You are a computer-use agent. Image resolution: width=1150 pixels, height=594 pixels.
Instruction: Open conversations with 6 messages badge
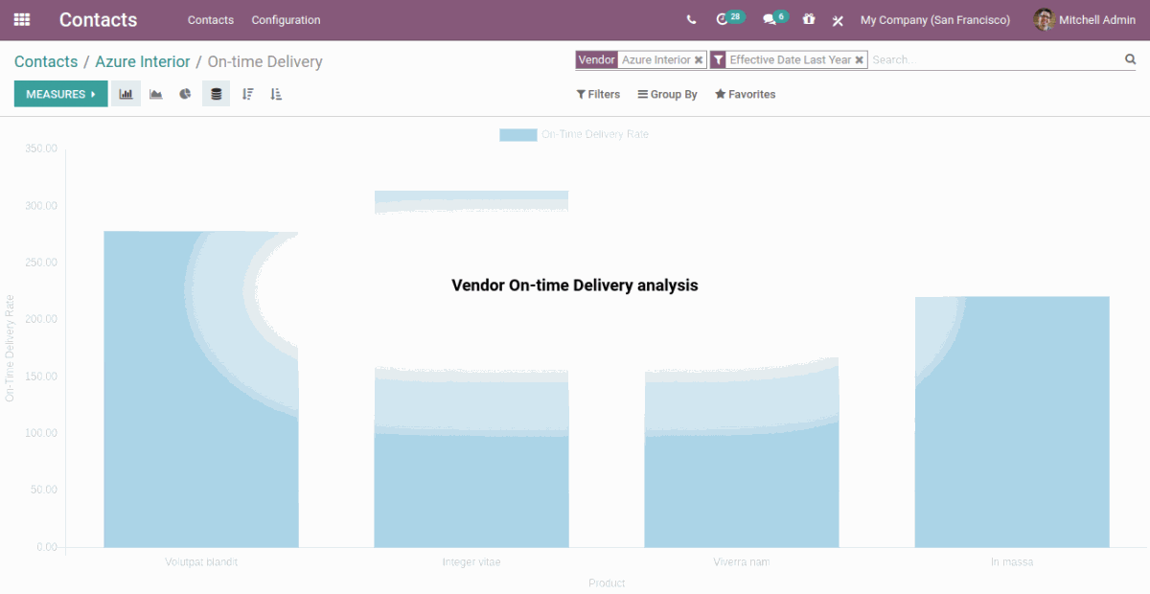[x=770, y=20]
